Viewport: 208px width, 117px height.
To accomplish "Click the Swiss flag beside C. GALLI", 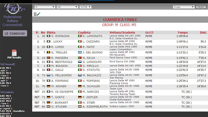I will pyautogui.click(x=48, y=70).
